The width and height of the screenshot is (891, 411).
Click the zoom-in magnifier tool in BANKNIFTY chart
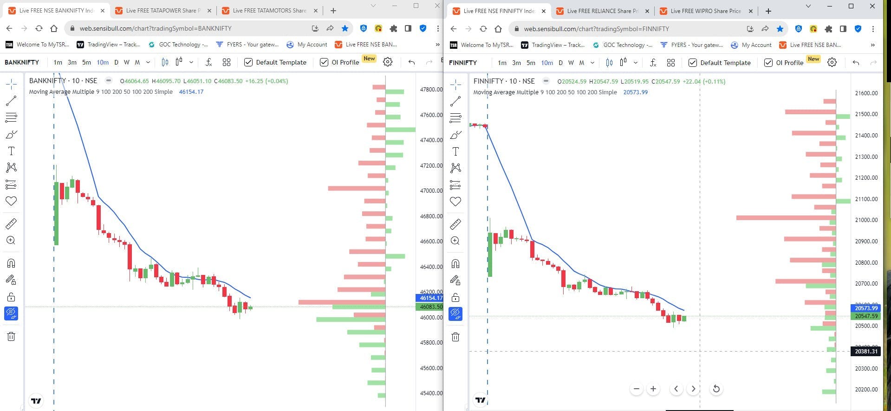(x=11, y=241)
